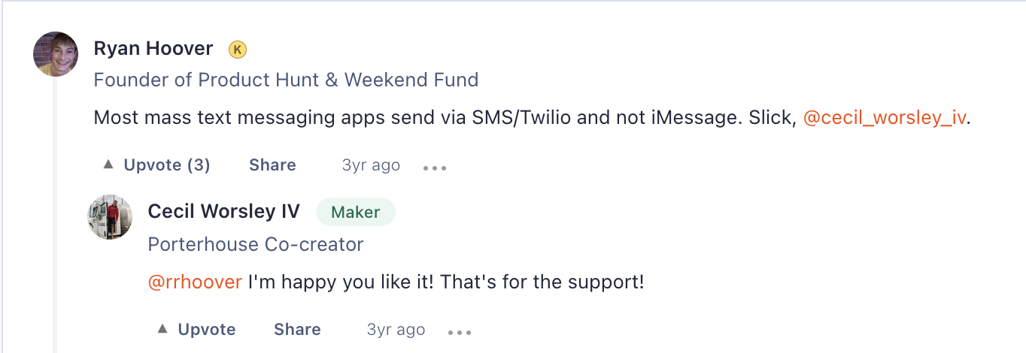Share Cecil Worsley's reply
The image size is (1026, 353).
[297, 330]
